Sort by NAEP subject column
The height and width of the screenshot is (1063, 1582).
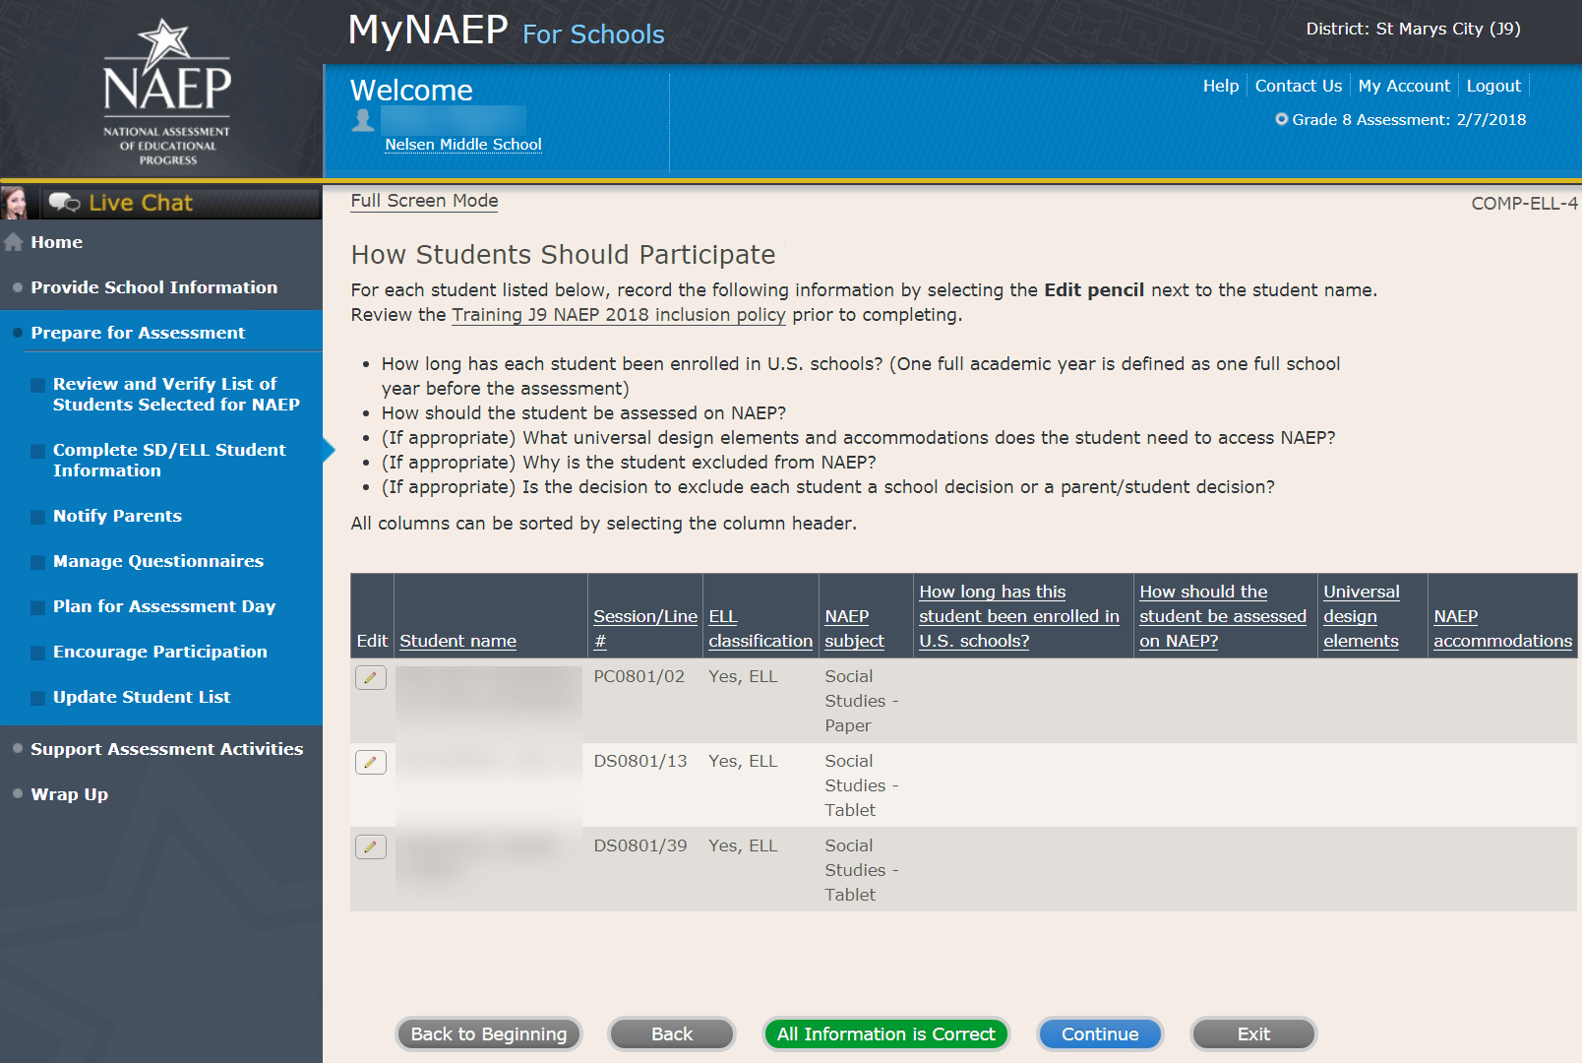855,628
